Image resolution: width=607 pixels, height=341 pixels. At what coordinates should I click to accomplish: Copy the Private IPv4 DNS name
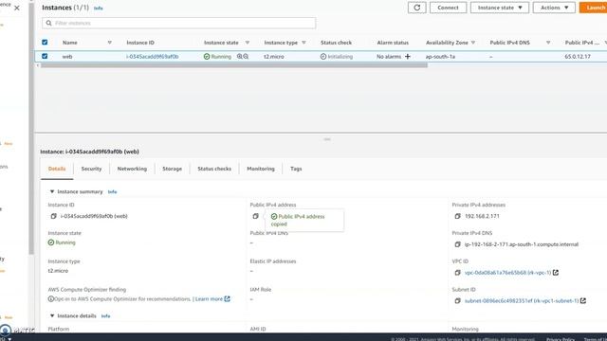(457, 244)
